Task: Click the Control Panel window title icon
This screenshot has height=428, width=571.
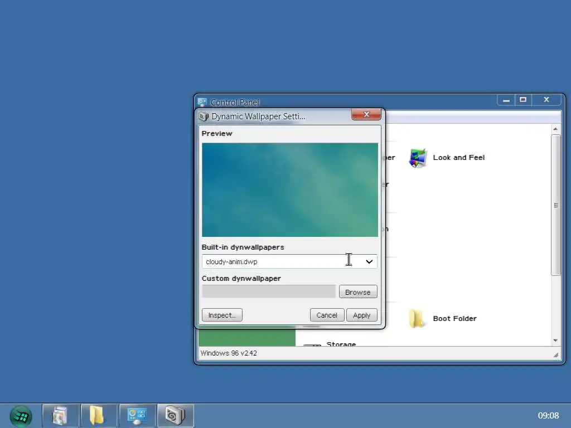Action: pyautogui.click(x=202, y=102)
